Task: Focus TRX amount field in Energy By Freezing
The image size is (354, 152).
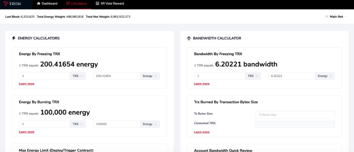Action: [45, 76]
